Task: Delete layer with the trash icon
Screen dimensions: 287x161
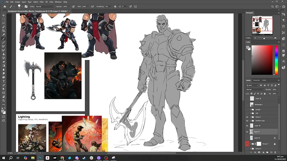Action: coord(275,153)
